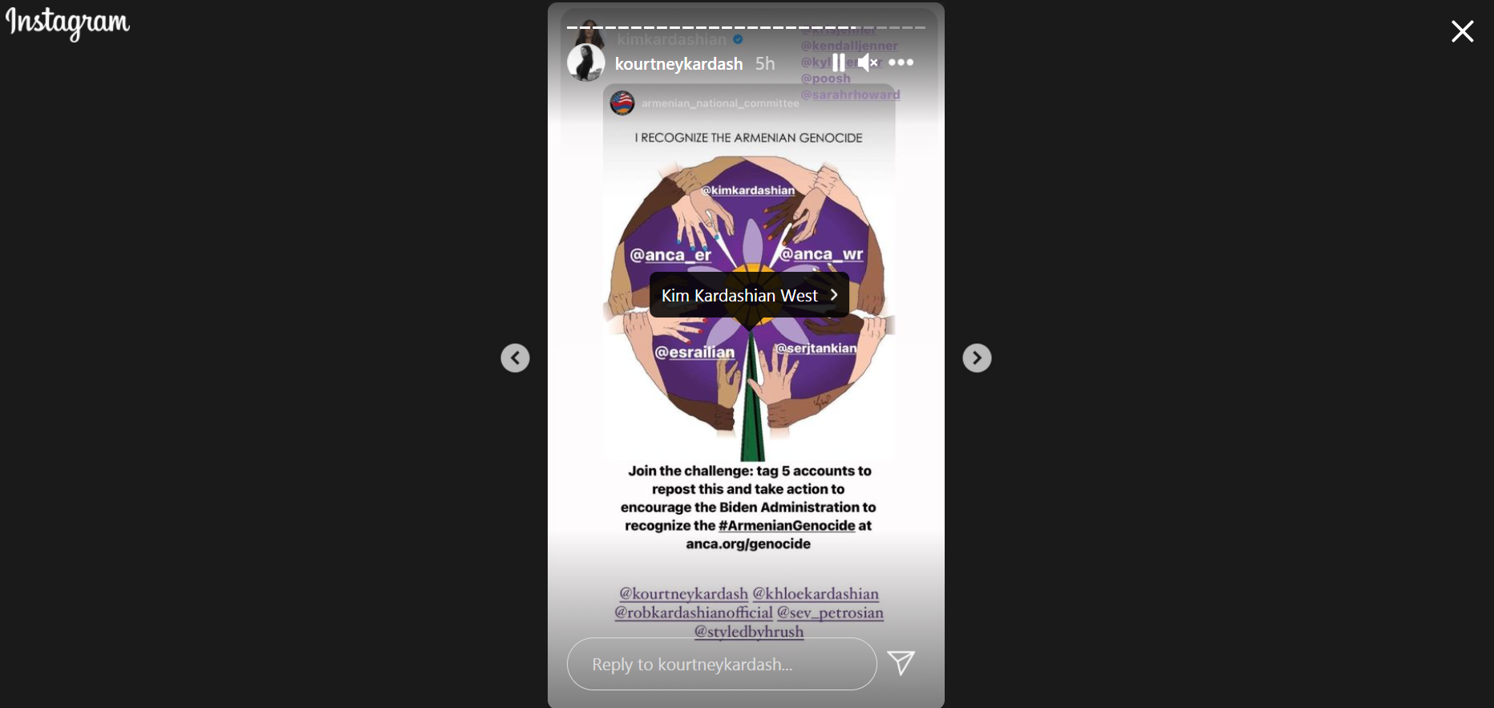Click the 5h timestamp
The image size is (1494, 708).
[x=765, y=63]
